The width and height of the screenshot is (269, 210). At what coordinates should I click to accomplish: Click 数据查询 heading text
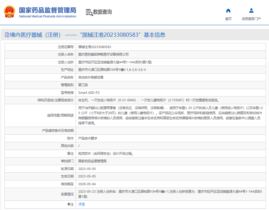(103, 12)
